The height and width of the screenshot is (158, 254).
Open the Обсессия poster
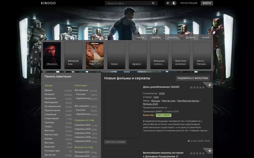(52, 55)
